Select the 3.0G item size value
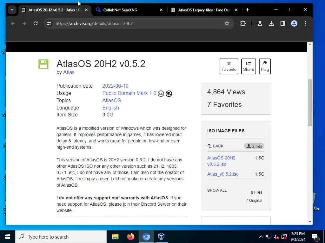The width and height of the screenshot is (325, 243). (x=108, y=115)
